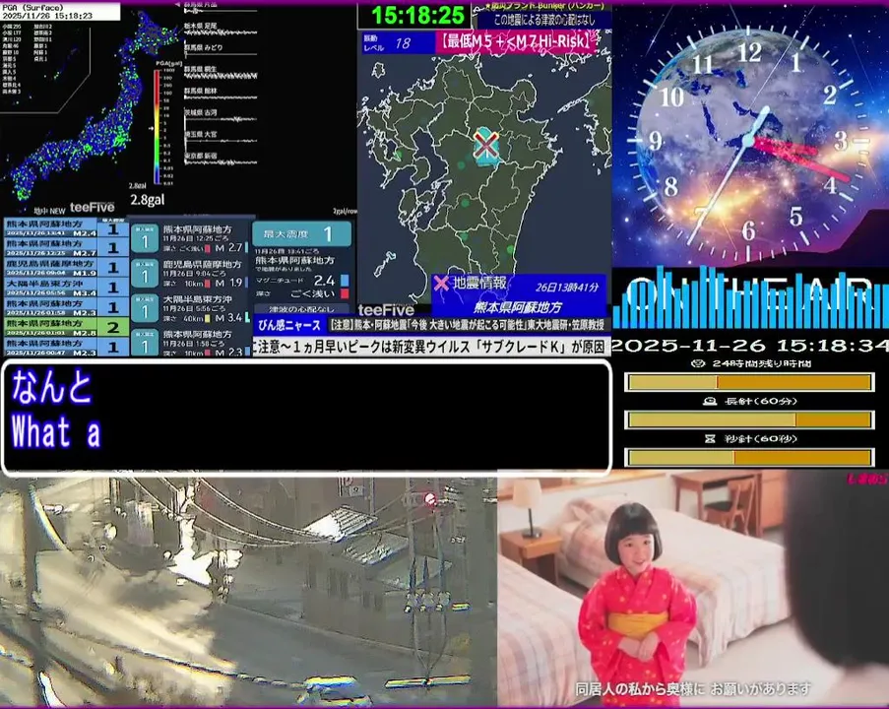
Task: Click the video of girl in red kimono
Action: pyautogui.click(x=693, y=588)
